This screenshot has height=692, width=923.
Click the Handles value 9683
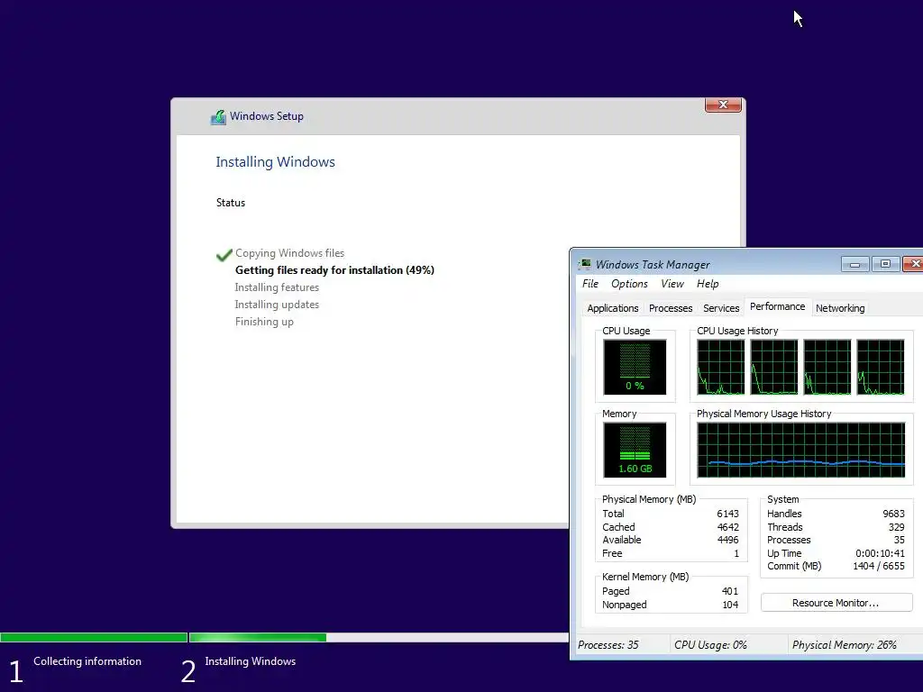893,514
